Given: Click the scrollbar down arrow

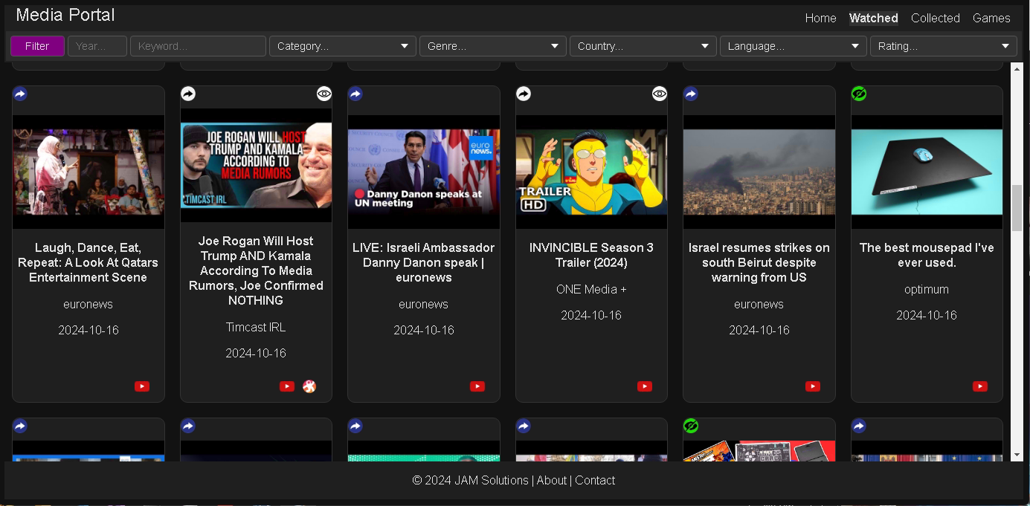Looking at the screenshot, I should click(x=1017, y=455).
